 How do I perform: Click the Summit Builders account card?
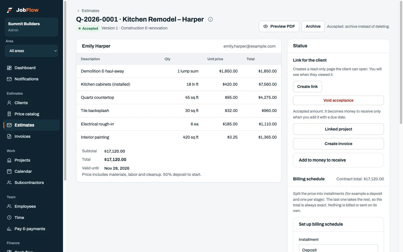tap(31, 27)
